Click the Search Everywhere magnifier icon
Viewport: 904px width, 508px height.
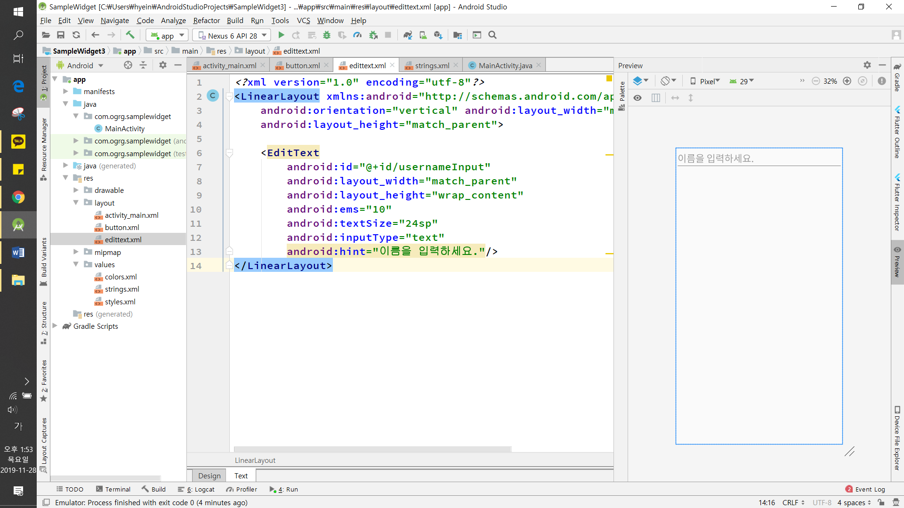click(x=492, y=35)
